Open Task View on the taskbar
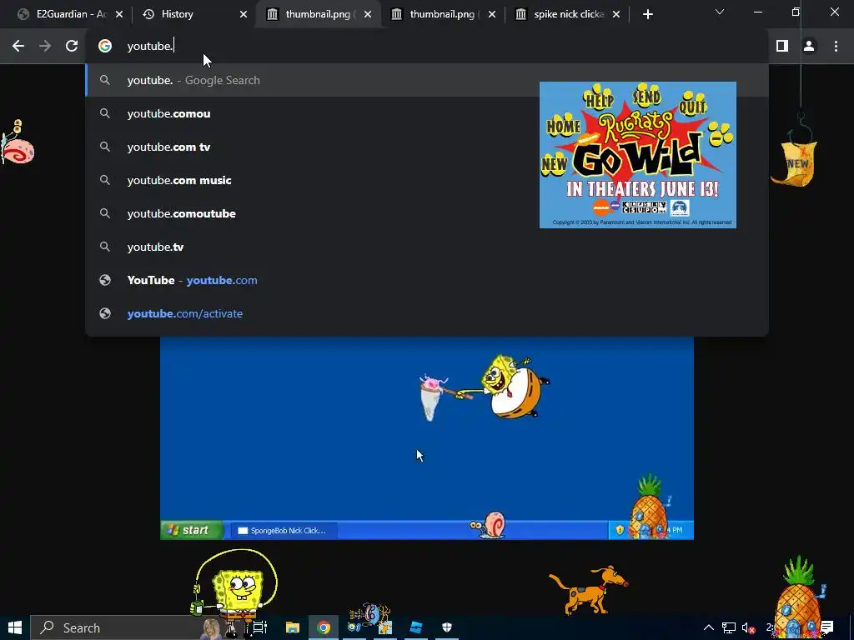This screenshot has width=854, height=640. 260,627
